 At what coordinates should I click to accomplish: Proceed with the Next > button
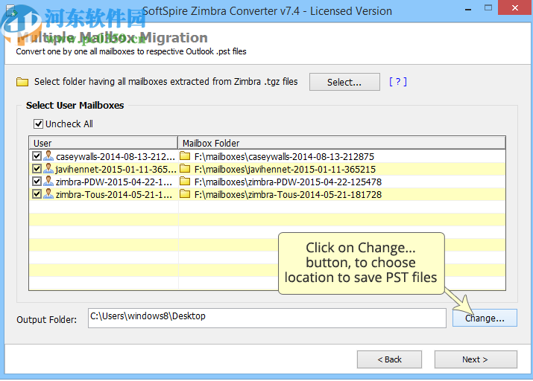coord(476,359)
